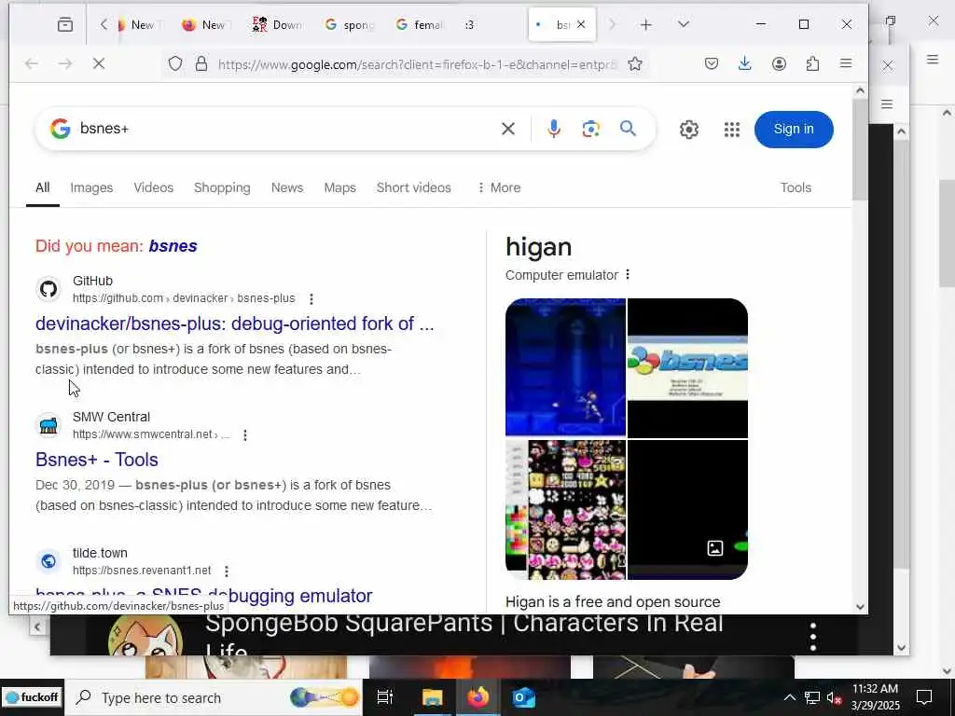The height and width of the screenshot is (716, 955).
Task: Clear the Google search box text
Action: point(508,129)
